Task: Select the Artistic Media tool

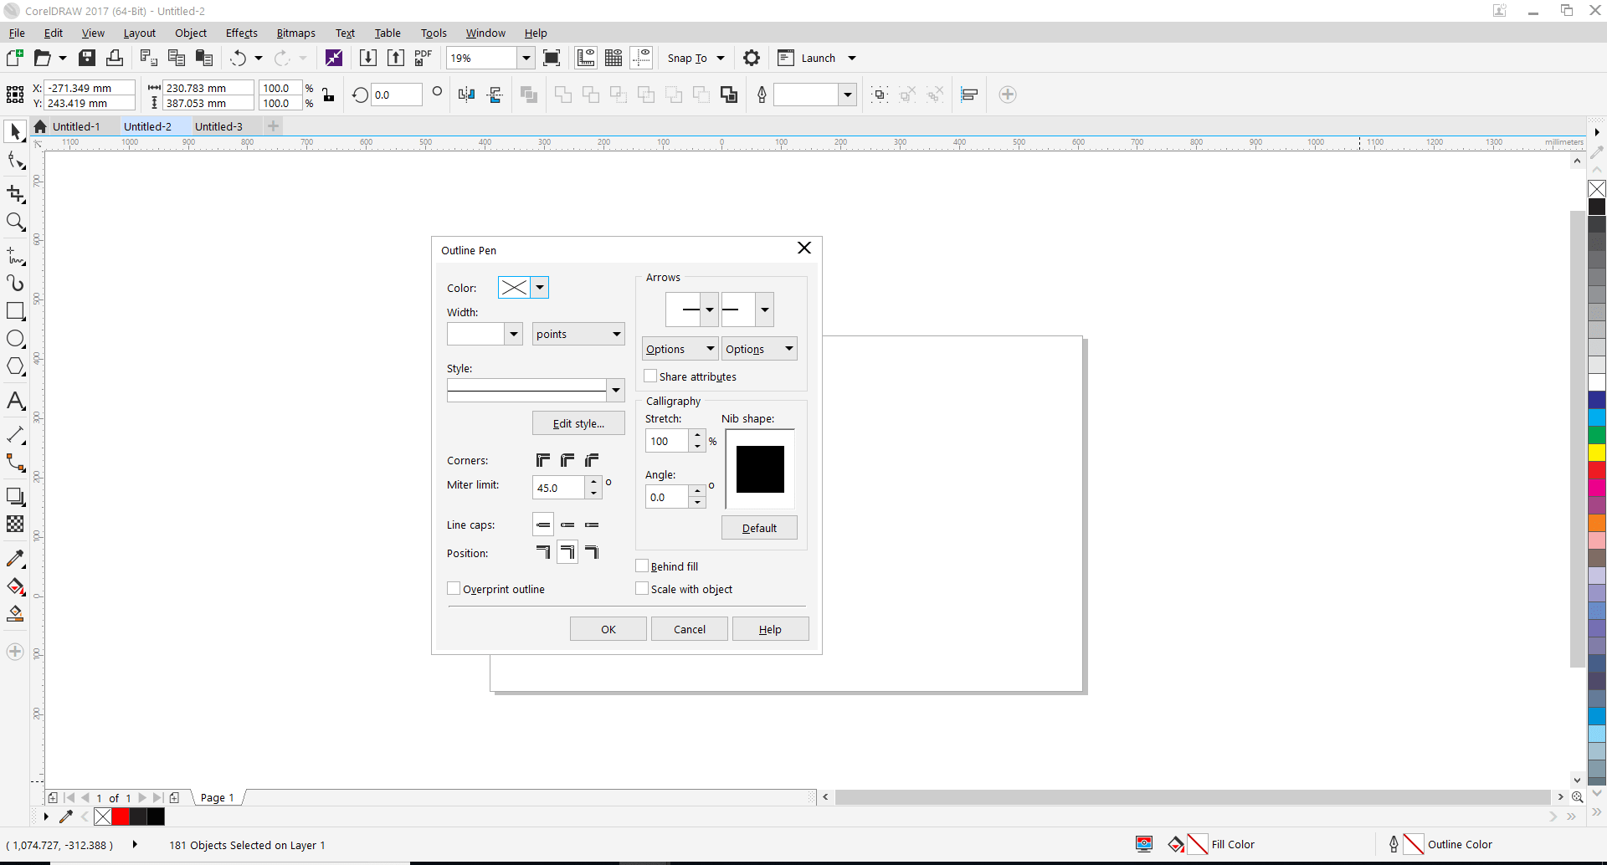Action: pyautogui.click(x=15, y=283)
